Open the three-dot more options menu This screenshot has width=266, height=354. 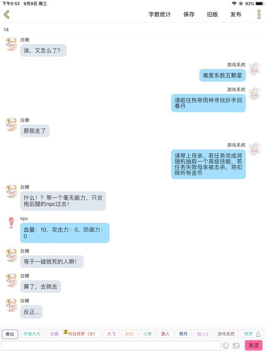click(x=259, y=15)
